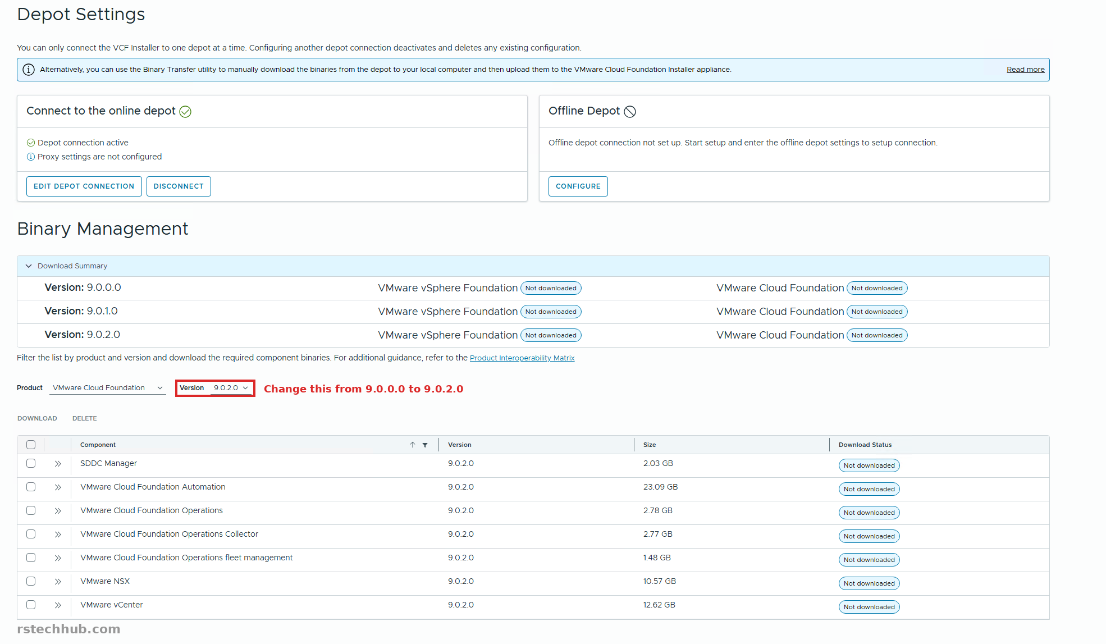
Task: Click CONFIGURE for Offline Depot
Action: 578,186
